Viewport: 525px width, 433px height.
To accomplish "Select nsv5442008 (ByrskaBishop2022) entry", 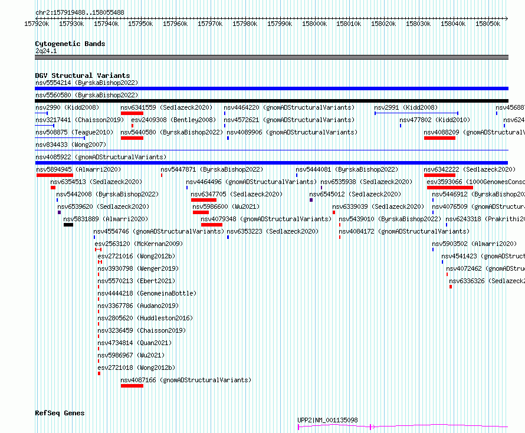I will pyautogui.click(x=107, y=194).
